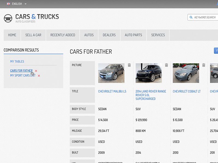Click the built year 2010
The width and height of the screenshot is (218, 163).
(x=175, y=153)
